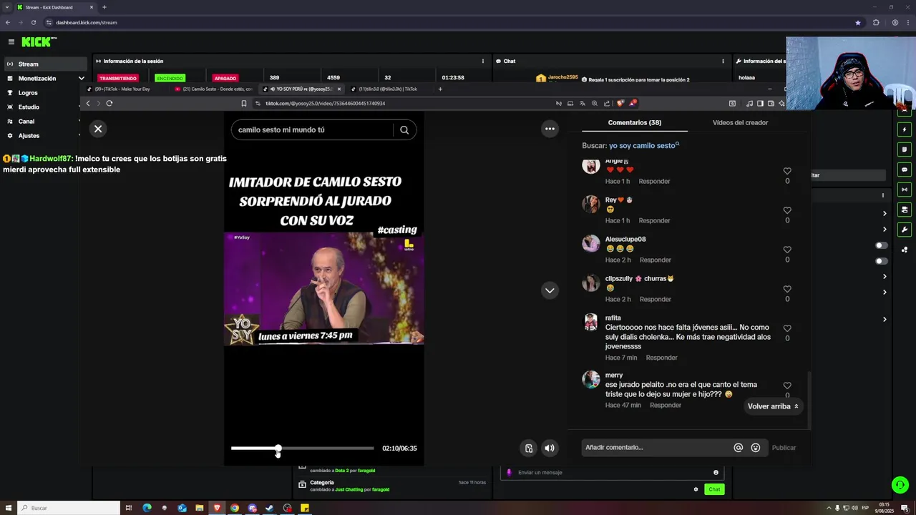The image size is (916, 515).
Task: Click Responder under Angie's comment
Action: (x=654, y=181)
